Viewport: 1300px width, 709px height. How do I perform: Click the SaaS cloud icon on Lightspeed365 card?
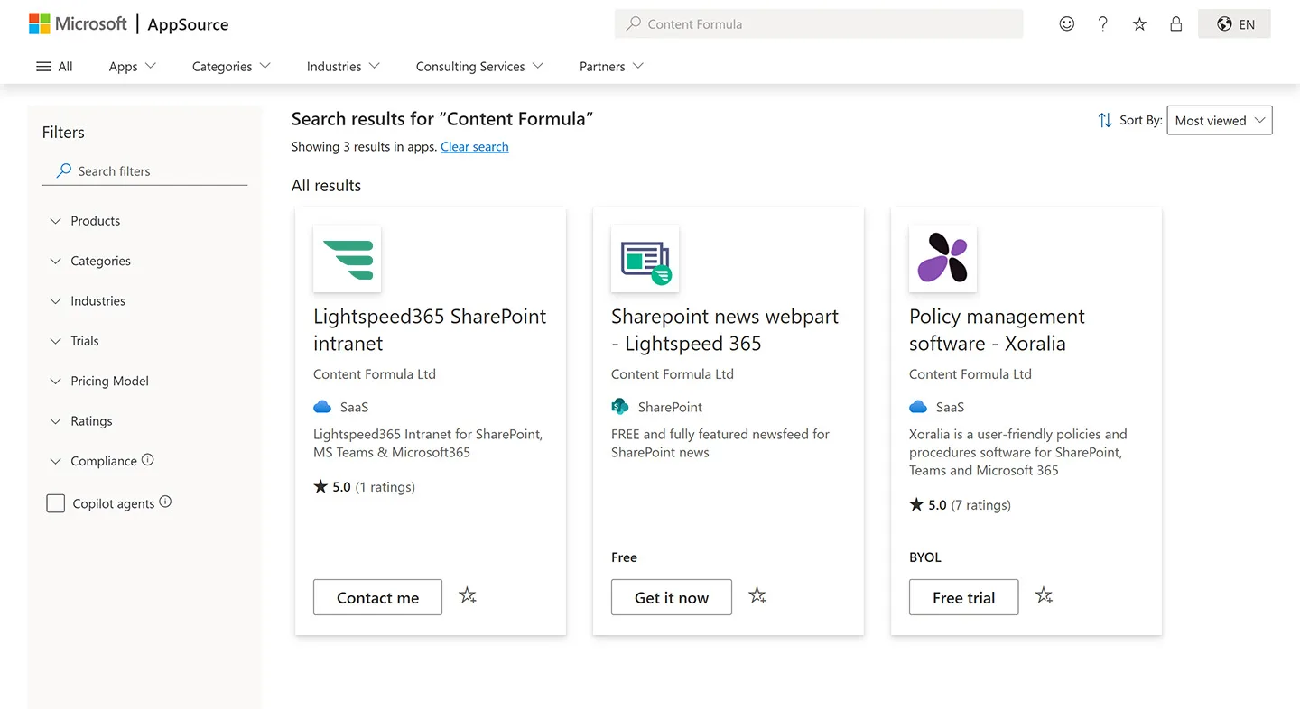pyautogui.click(x=322, y=407)
